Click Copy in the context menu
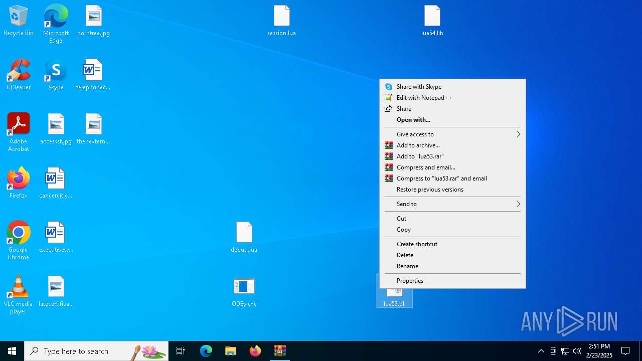This screenshot has height=361, width=642. (452, 230)
